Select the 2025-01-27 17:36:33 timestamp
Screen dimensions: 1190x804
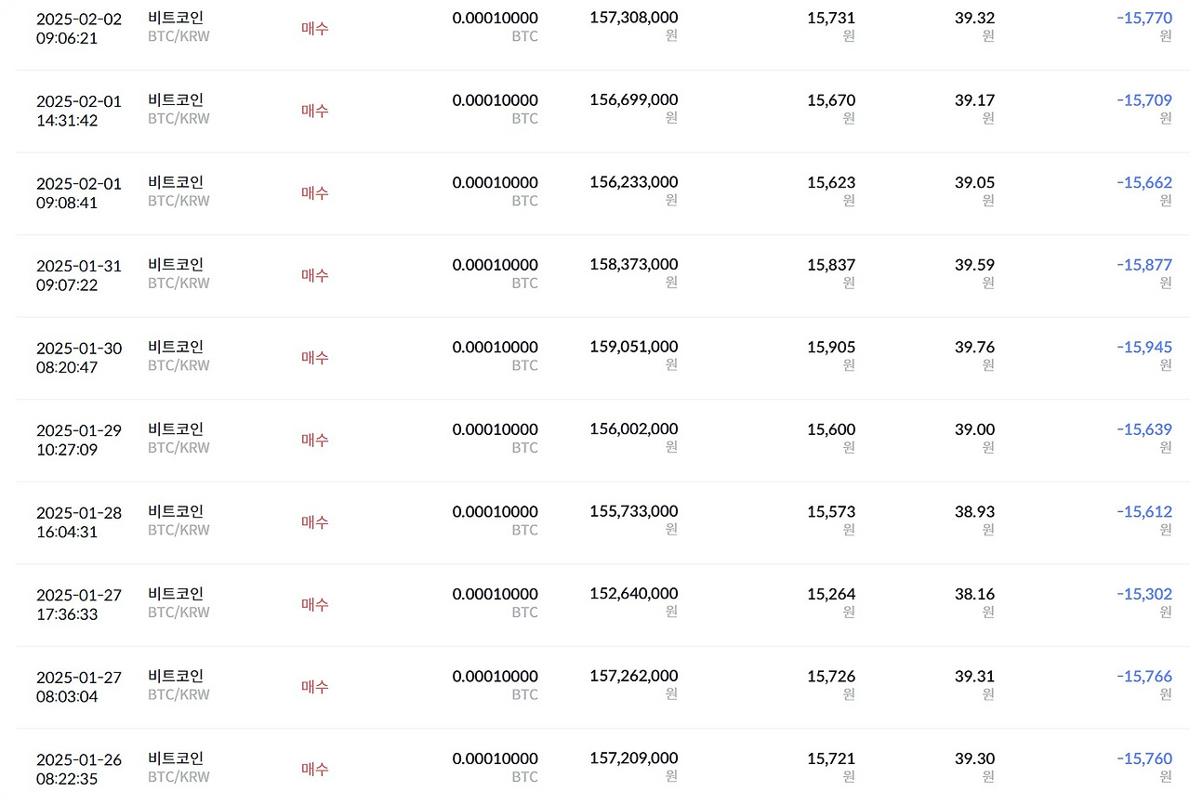tap(78, 604)
